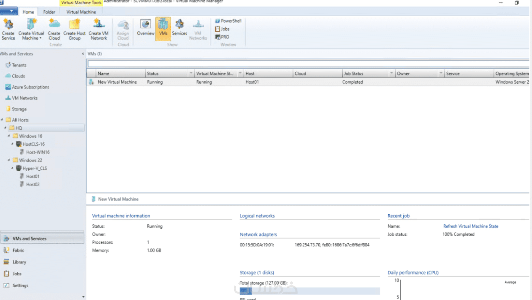This screenshot has height=300, width=532.
Task: Open Azure Subscriptions in the navigation pane
Action: tap(27, 87)
